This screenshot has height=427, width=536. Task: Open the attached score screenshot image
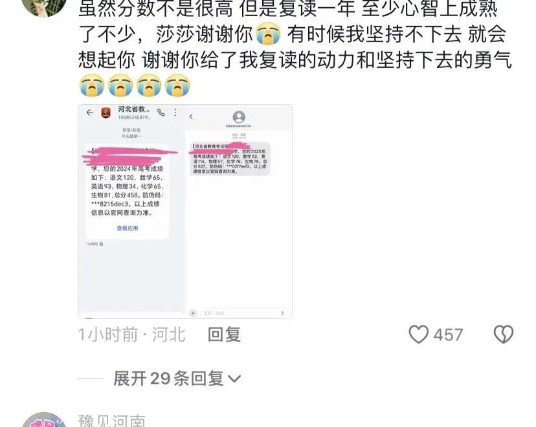coord(185,212)
